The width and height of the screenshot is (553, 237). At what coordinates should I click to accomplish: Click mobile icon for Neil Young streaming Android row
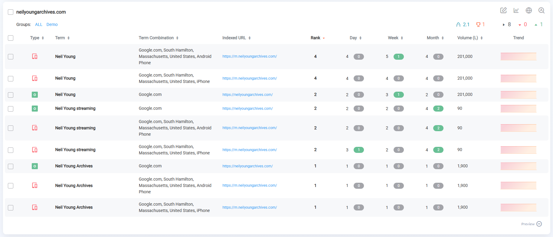click(x=35, y=128)
